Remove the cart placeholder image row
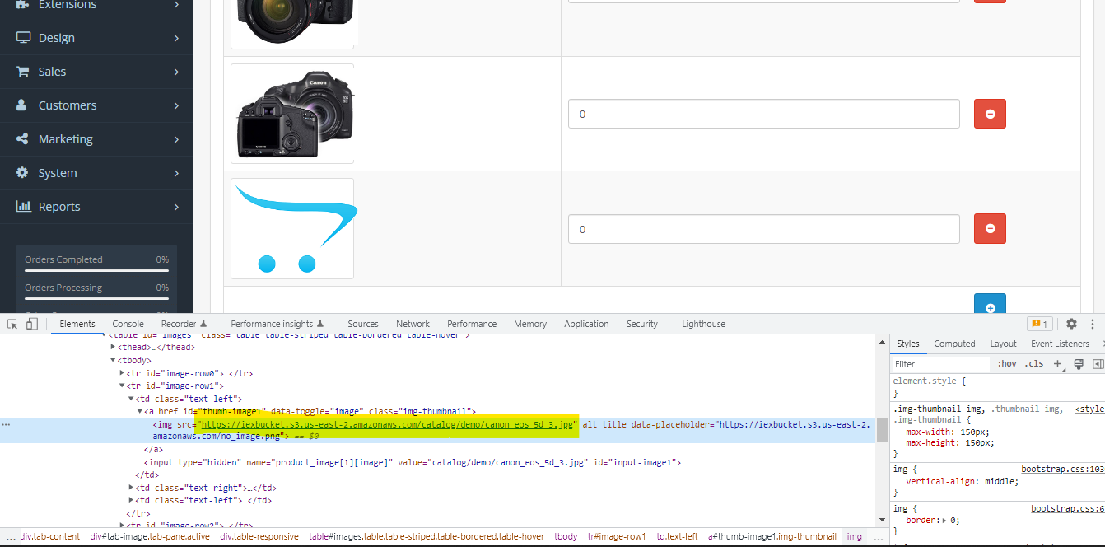Screen dimensions: 1105x547 tap(990, 228)
